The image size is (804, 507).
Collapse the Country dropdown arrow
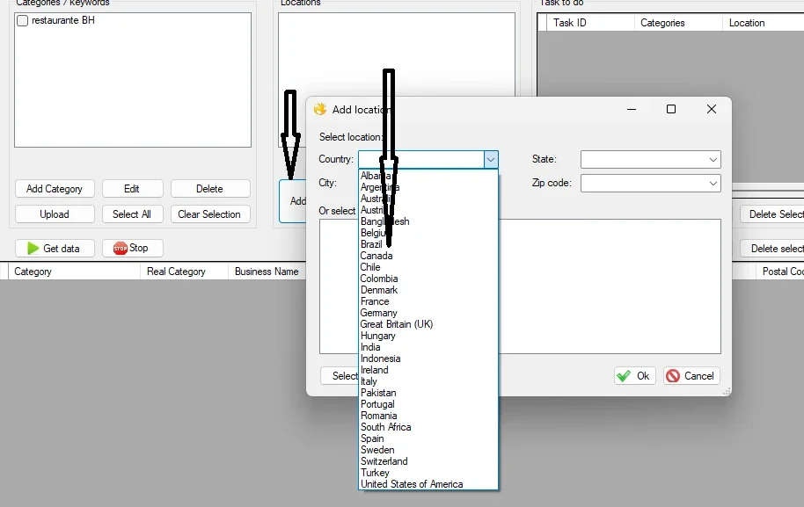point(491,159)
